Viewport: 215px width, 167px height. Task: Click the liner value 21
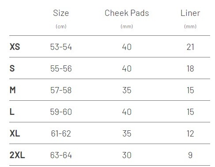(190, 47)
